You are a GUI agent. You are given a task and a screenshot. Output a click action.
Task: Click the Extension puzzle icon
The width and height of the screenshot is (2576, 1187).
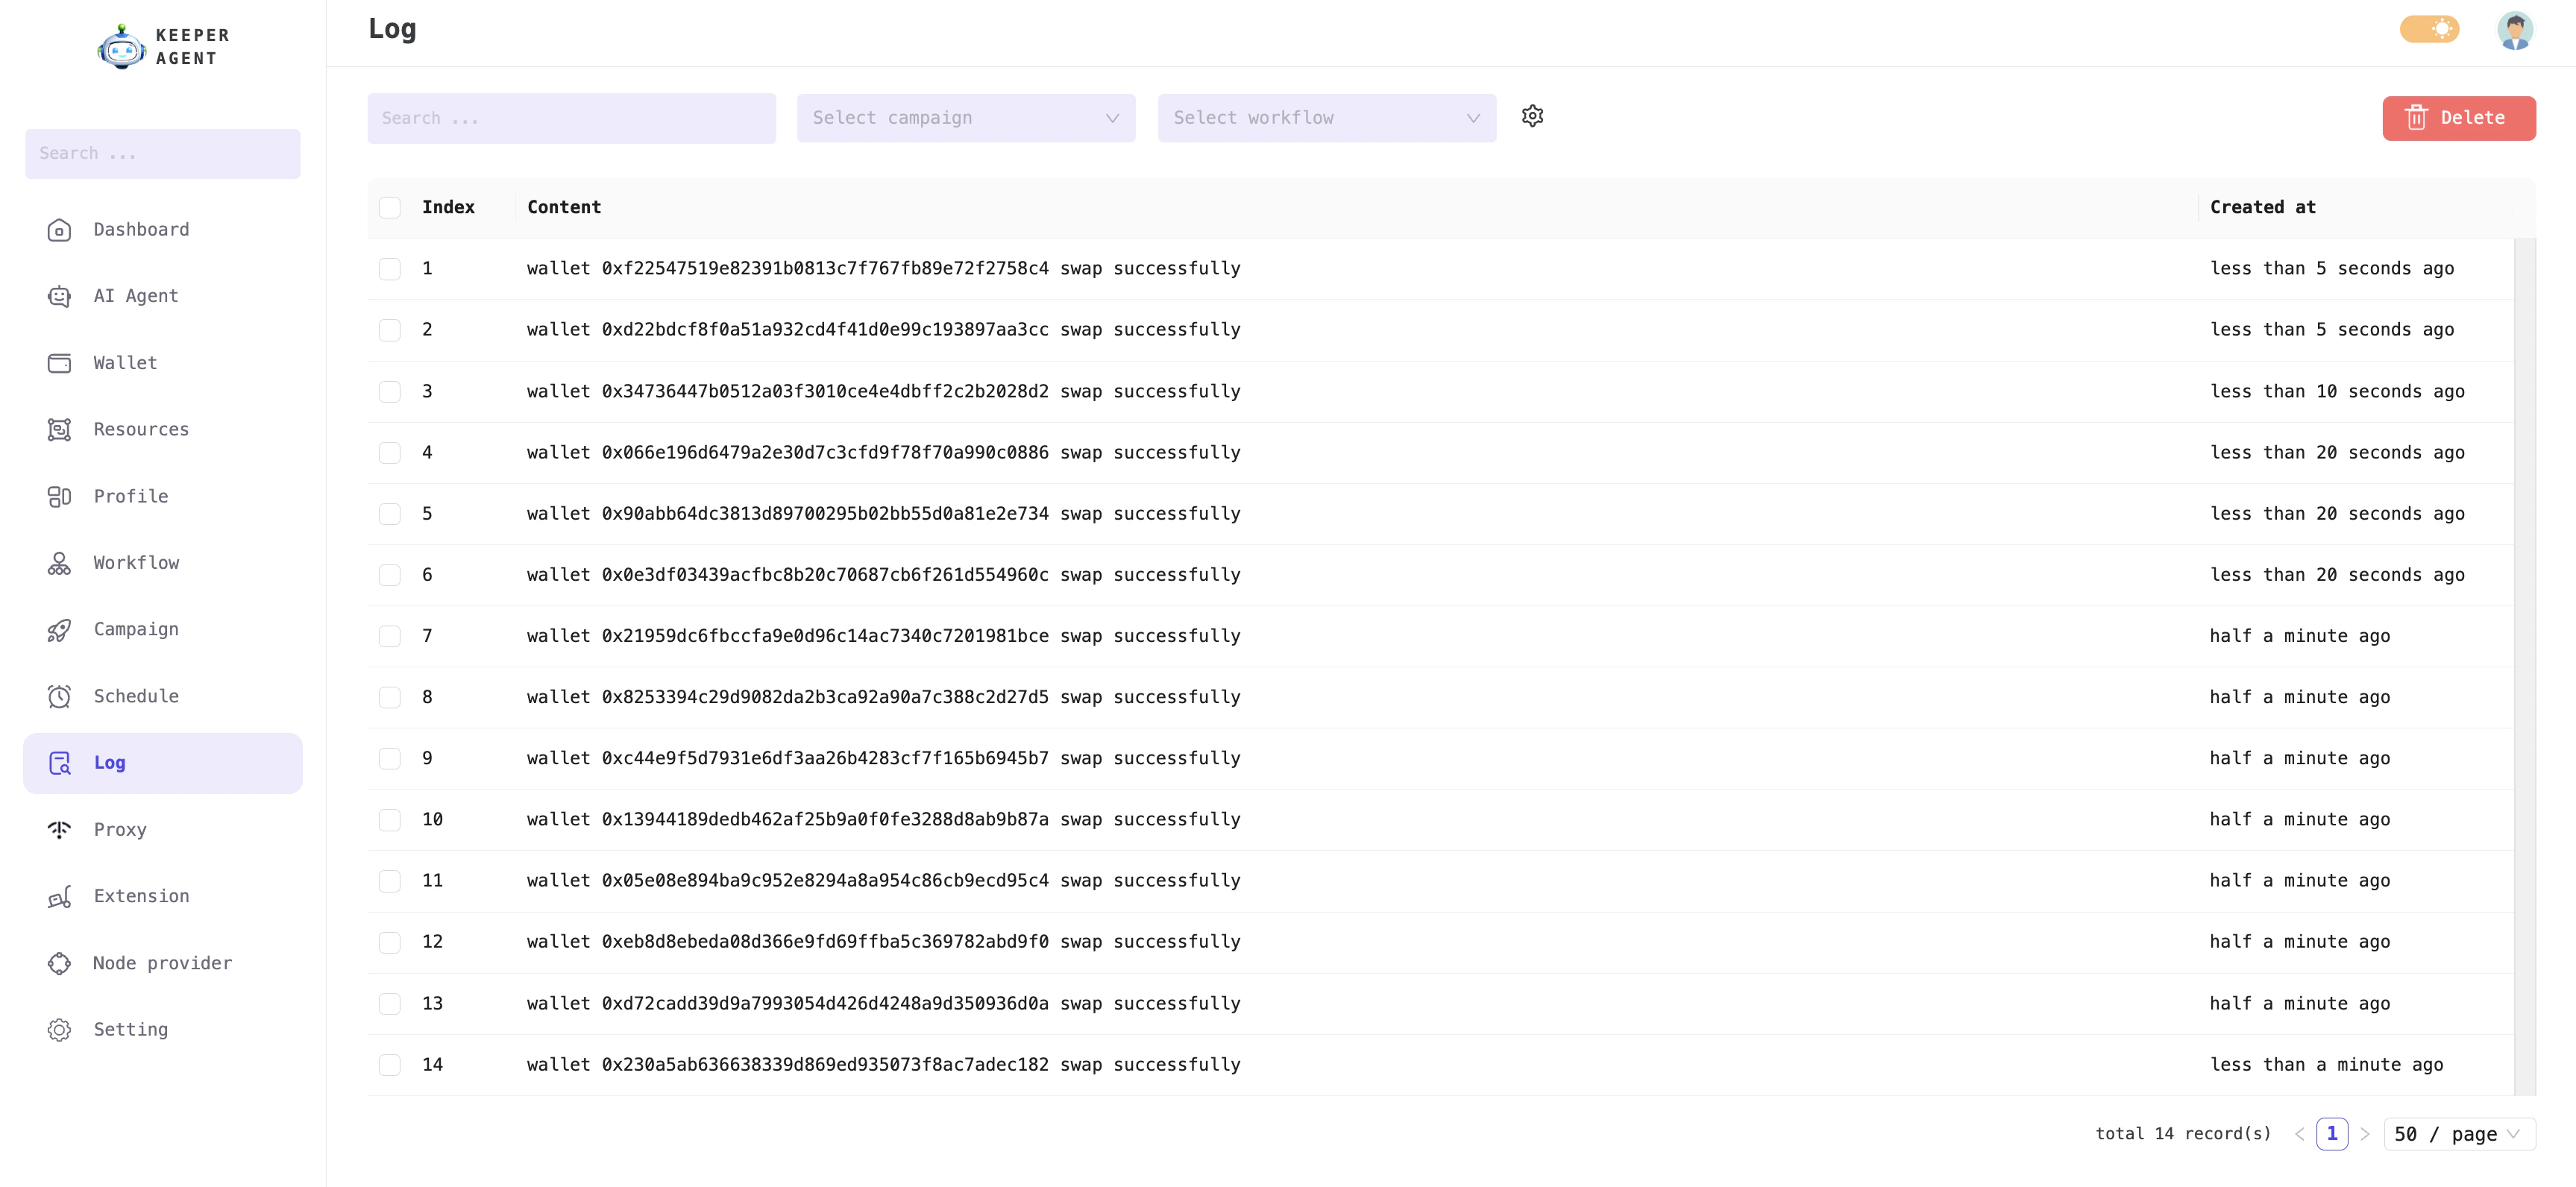coord(59,897)
